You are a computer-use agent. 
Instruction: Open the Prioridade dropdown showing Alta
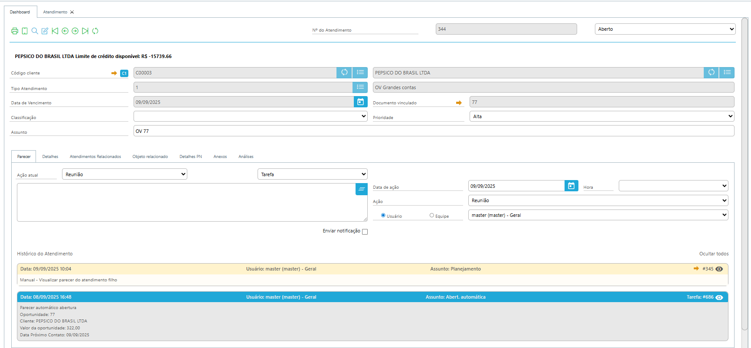tap(602, 116)
